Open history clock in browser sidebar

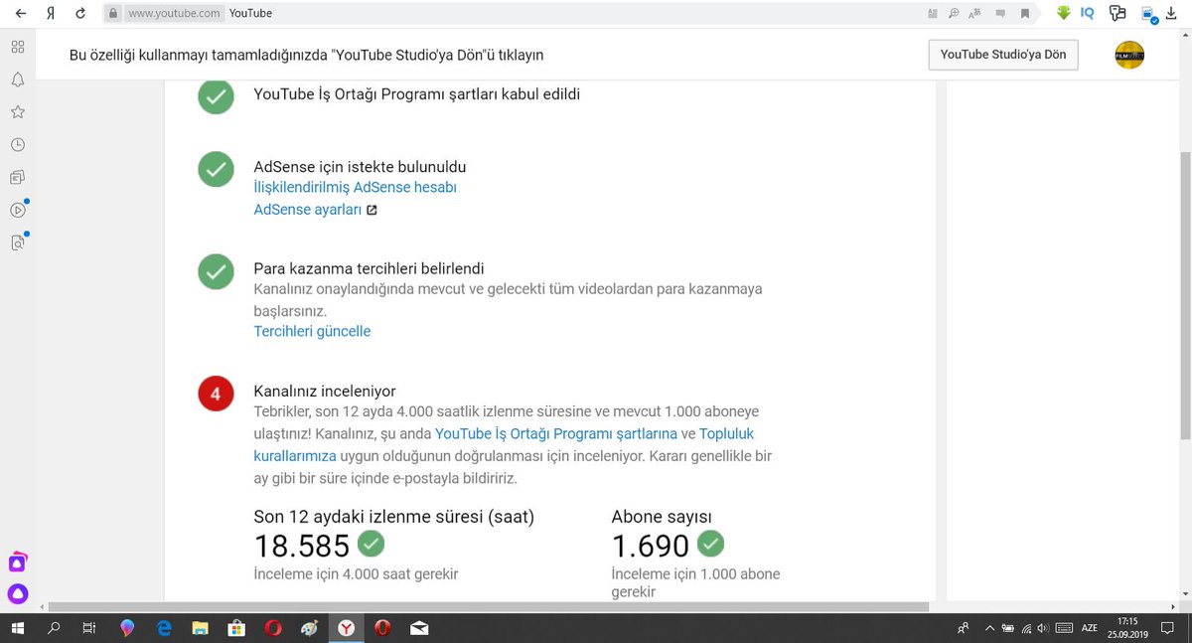click(18, 145)
